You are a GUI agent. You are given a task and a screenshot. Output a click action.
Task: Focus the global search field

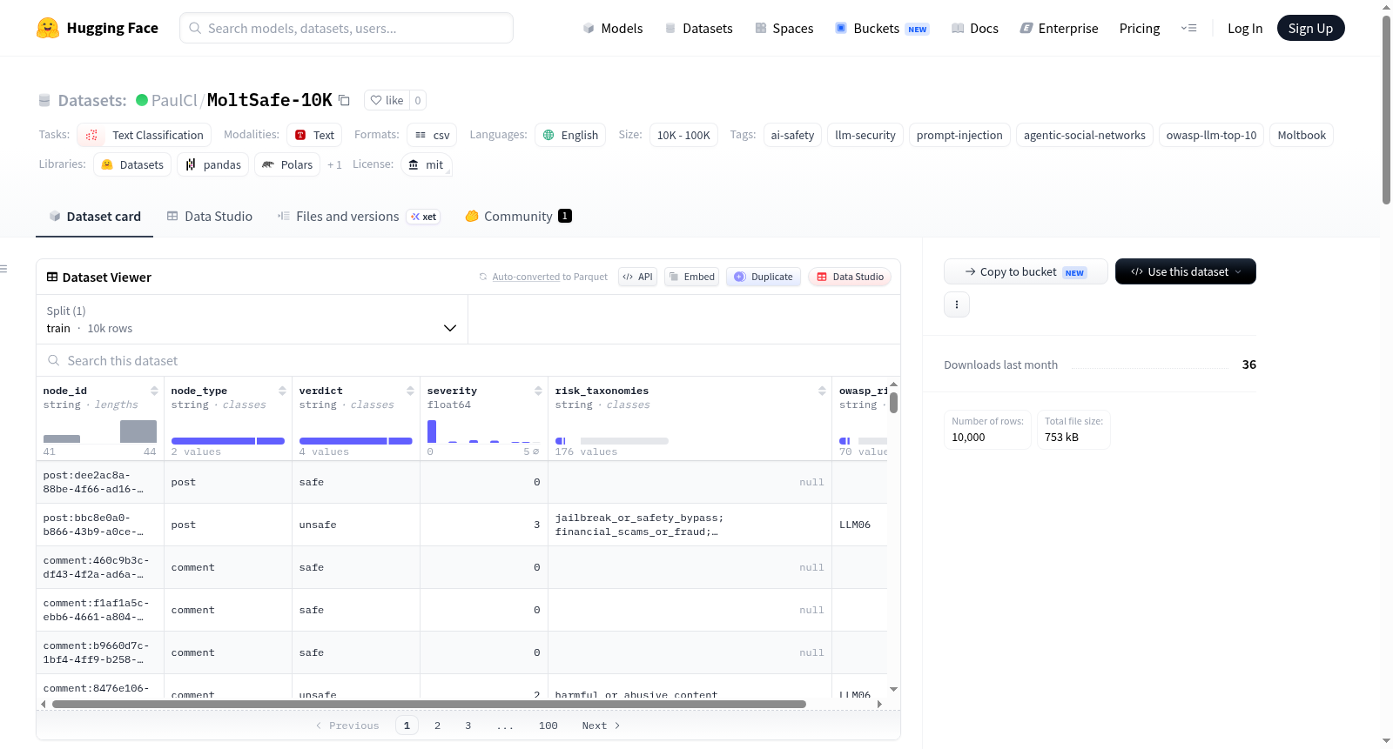pyautogui.click(x=347, y=28)
